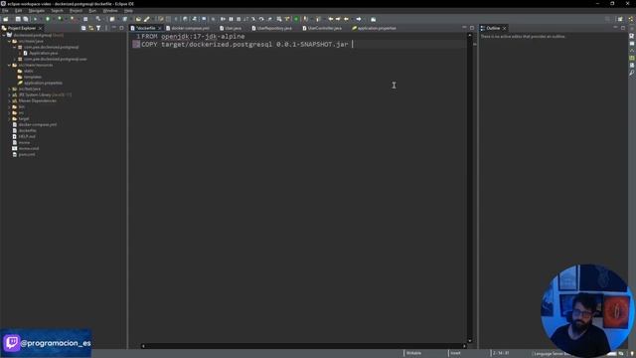Click the Back navigation arrow in toolbar
The image size is (636, 358).
tap(346, 19)
